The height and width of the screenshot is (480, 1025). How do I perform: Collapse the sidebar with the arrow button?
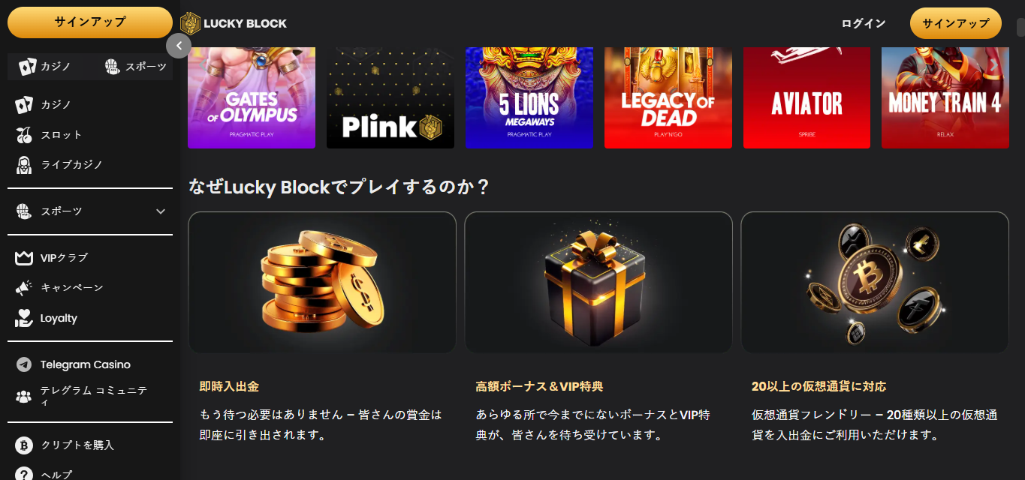(x=179, y=46)
